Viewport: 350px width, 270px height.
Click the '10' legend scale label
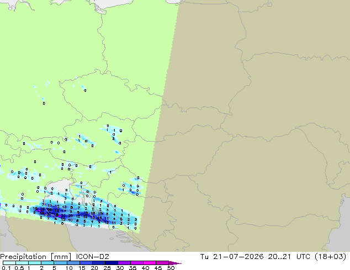coord(69,268)
